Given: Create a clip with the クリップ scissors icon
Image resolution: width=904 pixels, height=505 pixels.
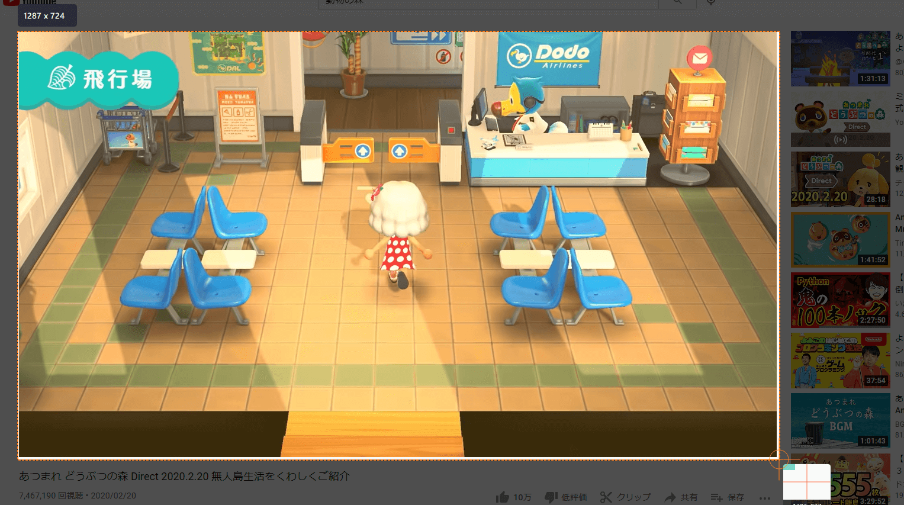Looking at the screenshot, I should tap(606, 497).
